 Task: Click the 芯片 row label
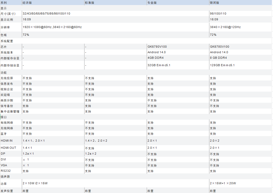tap(4, 47)
